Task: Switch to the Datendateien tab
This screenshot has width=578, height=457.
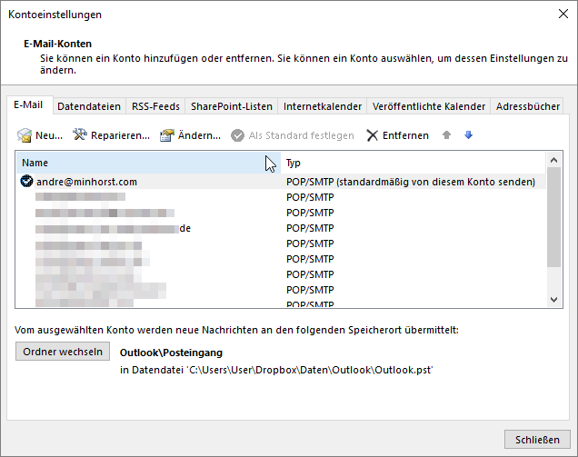Action: click(x=89, y=106)
